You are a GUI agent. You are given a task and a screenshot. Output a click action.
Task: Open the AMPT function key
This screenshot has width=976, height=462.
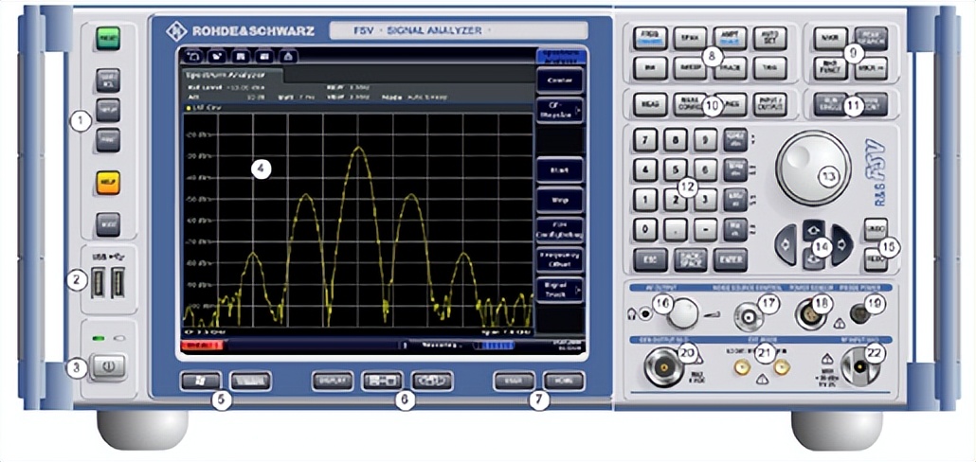click(x=731, y=39)
